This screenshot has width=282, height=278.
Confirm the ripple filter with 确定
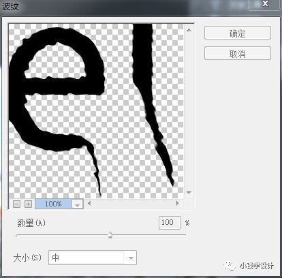238,33
